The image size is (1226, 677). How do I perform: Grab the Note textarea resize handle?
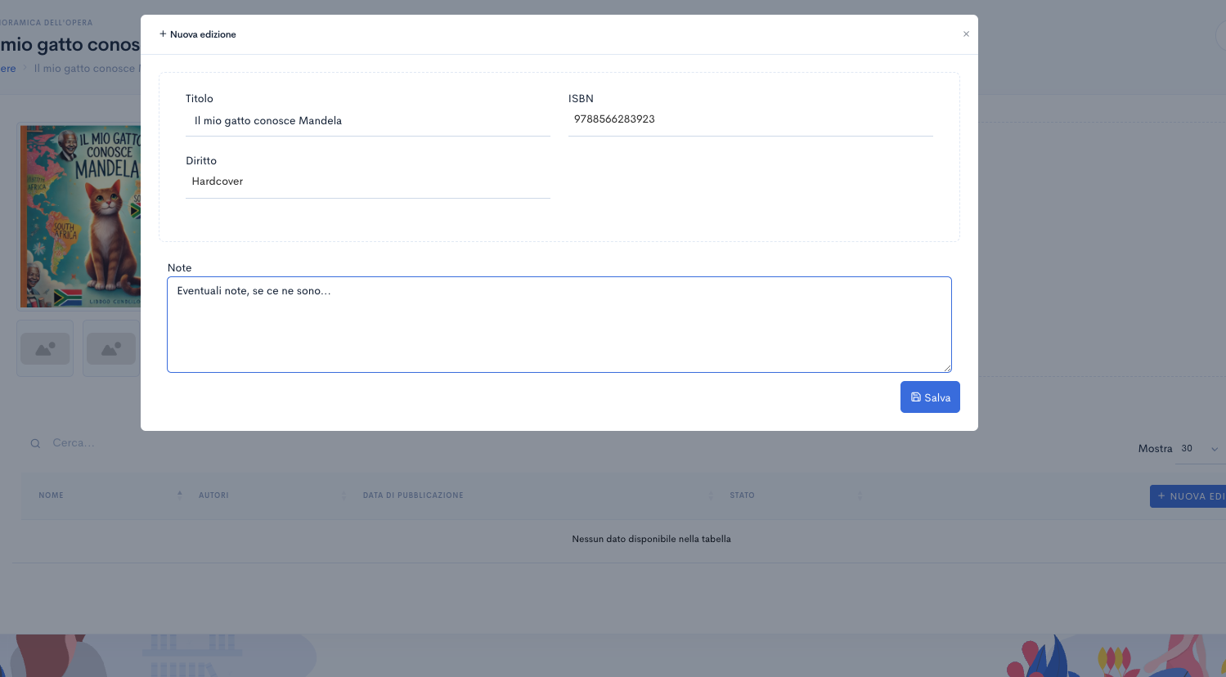pyautogui.click(x=947, y=368)
